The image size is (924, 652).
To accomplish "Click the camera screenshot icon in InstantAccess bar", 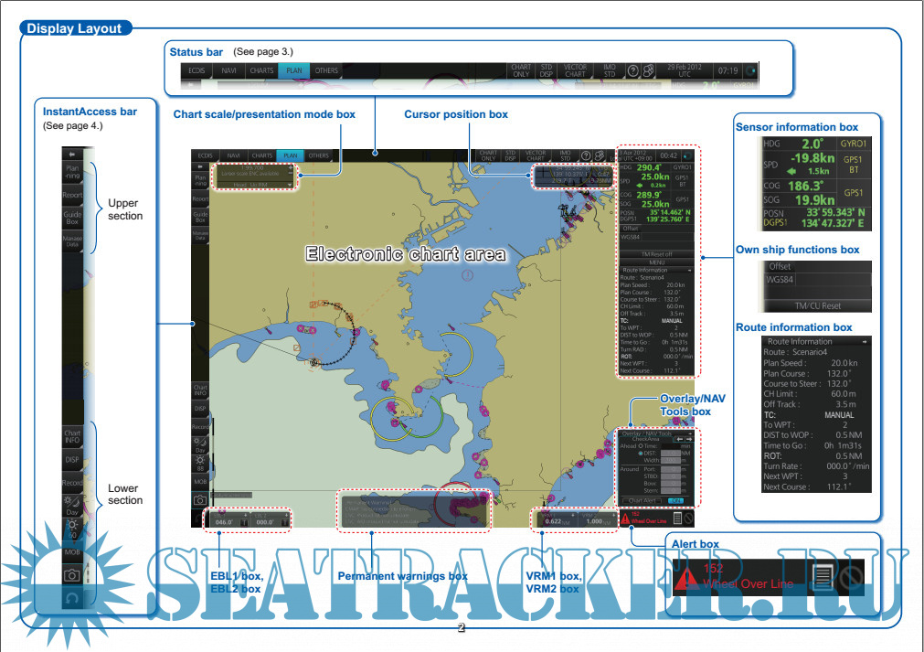I will coord(71,576).
